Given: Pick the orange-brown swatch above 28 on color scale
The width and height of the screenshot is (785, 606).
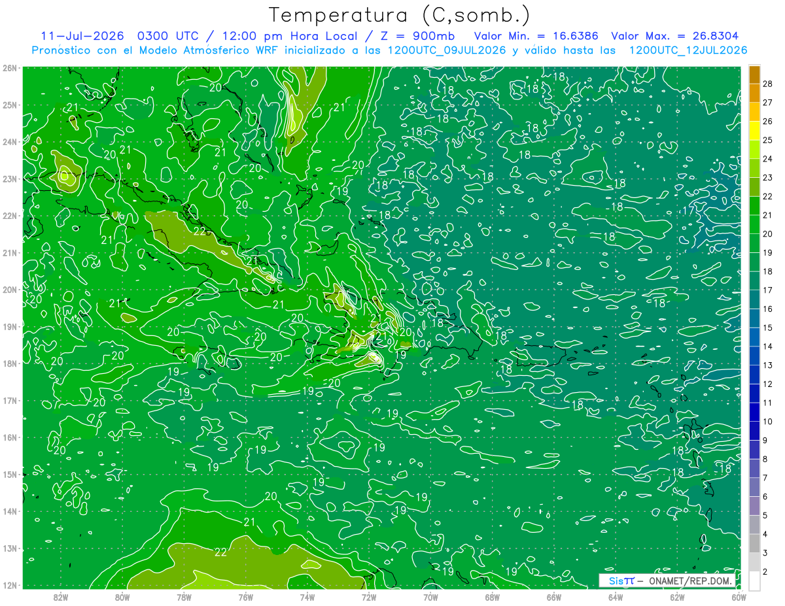Looking at the screenshot, I should 754,75.
